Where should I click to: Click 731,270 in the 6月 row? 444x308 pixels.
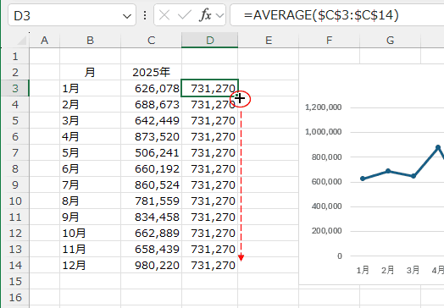click(210, 169)
